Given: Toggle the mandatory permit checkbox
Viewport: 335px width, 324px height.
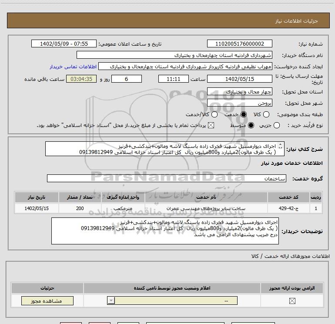Looking at the screenshot, I should click(x=292, y=301).
